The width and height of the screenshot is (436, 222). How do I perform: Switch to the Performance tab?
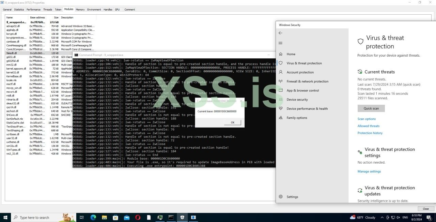[x=33, y=10]
